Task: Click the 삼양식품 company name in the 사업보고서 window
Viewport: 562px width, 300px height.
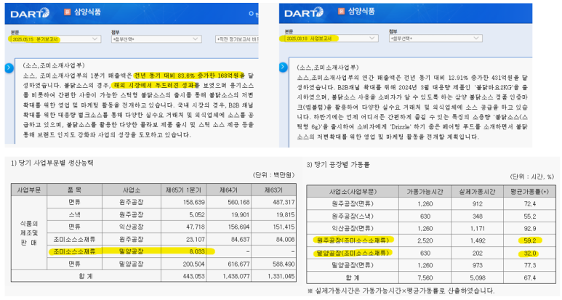Action: tap(361, 12)
